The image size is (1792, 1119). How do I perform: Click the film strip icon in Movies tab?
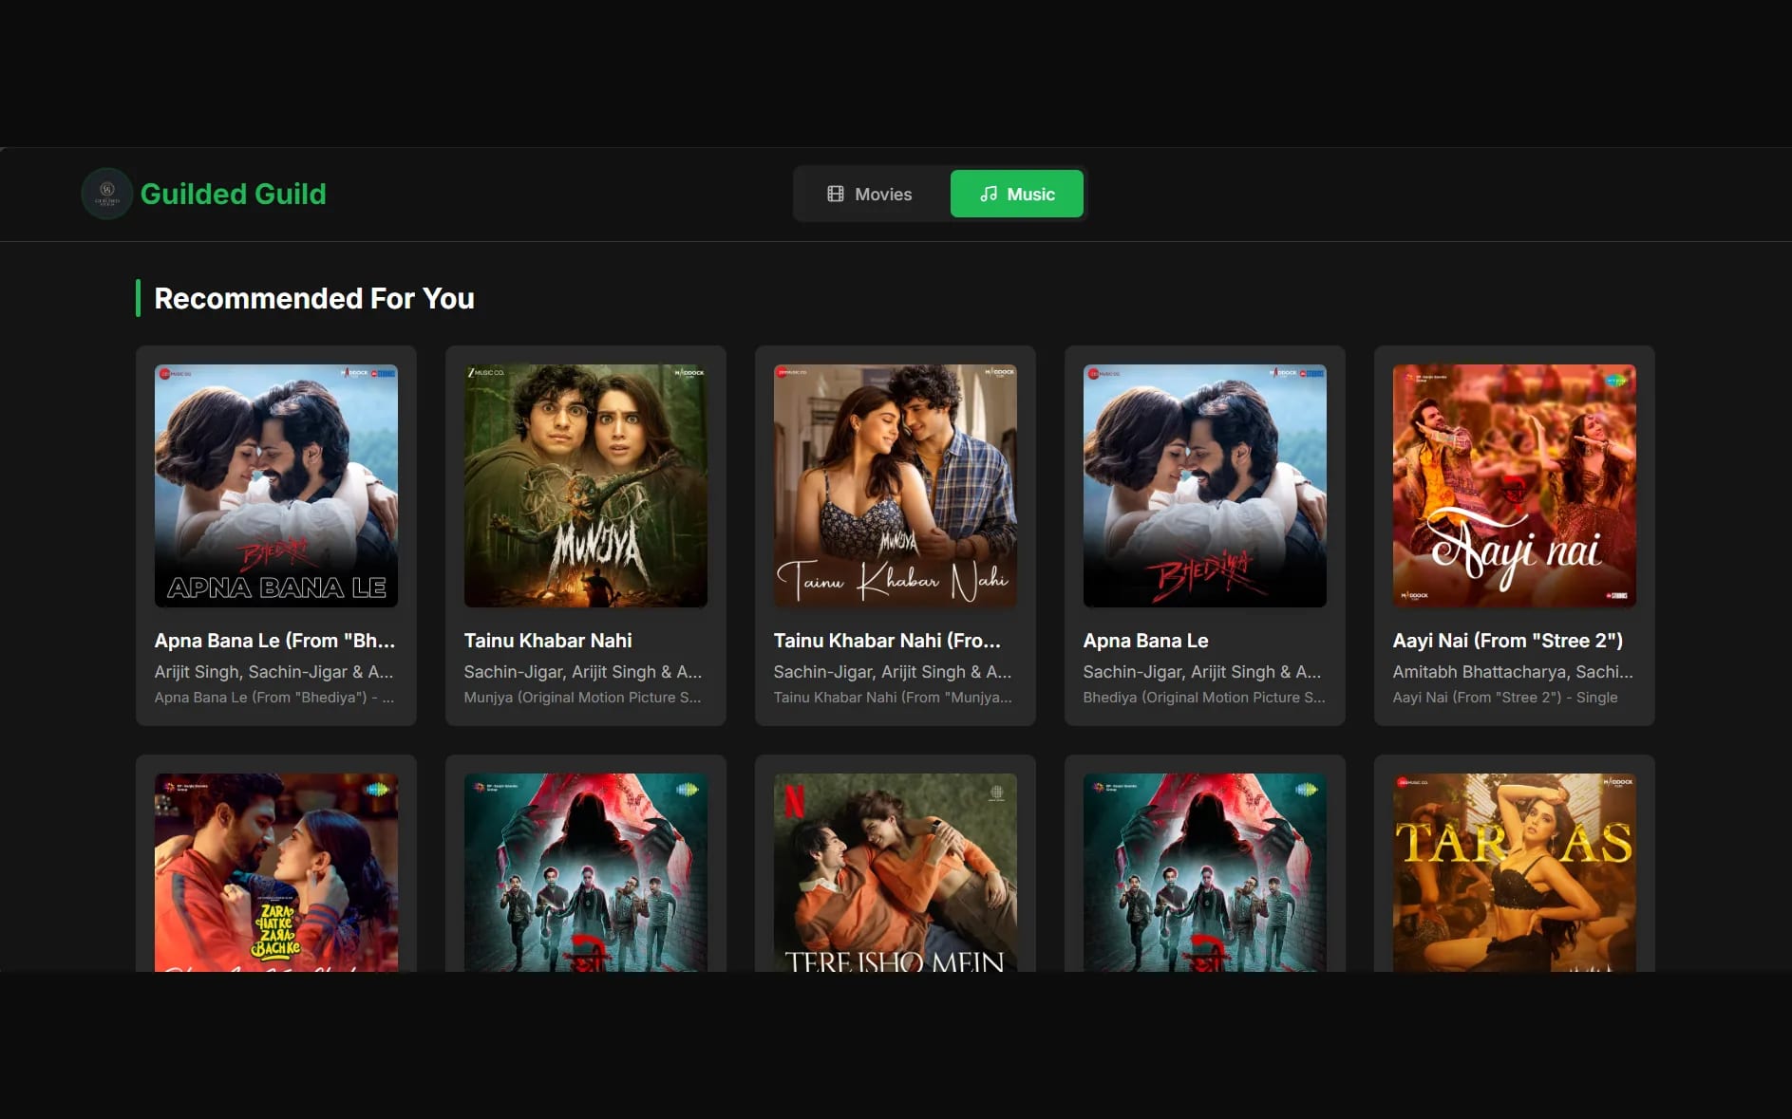point(836,194)
